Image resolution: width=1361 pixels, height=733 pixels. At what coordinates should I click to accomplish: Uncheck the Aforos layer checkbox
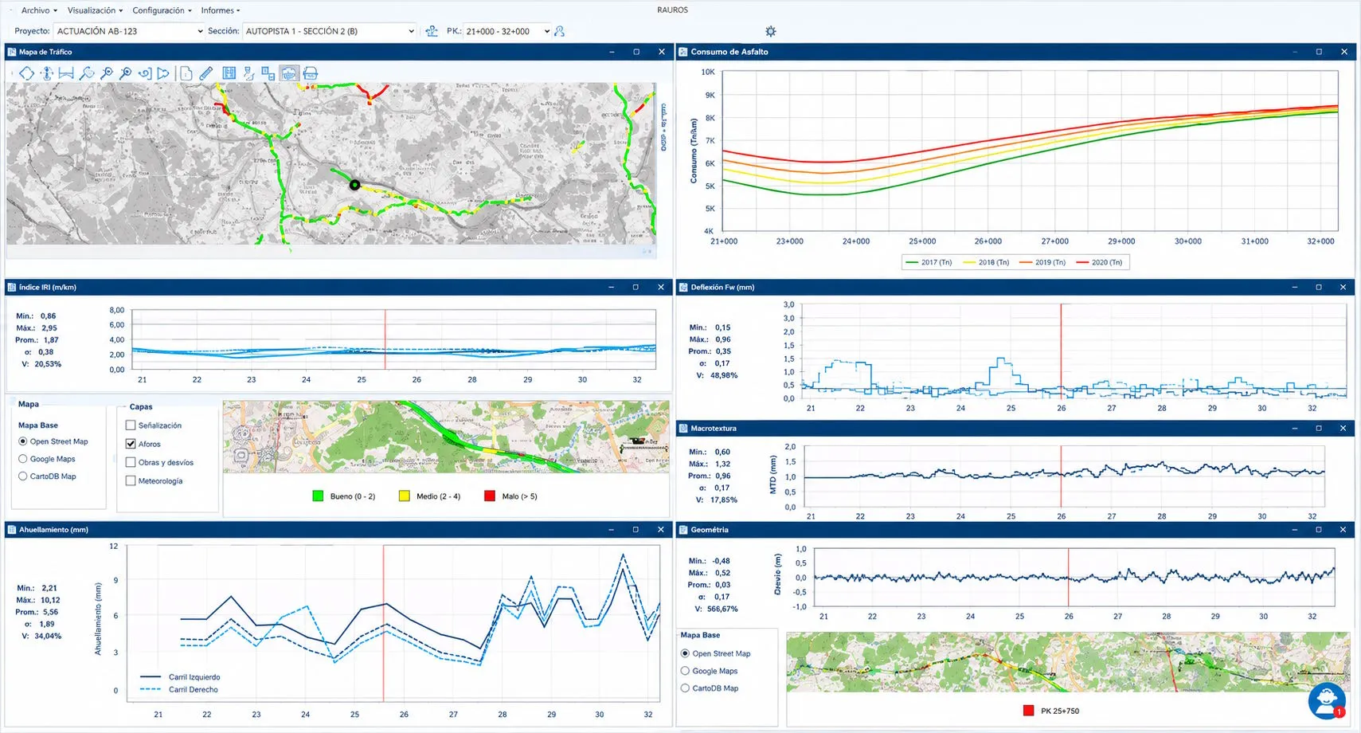click(131, 444)
